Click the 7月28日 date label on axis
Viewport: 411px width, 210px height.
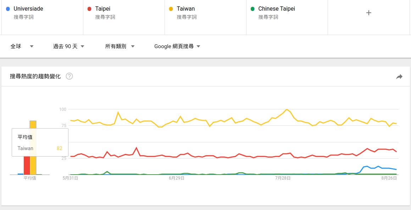[283, 178]
